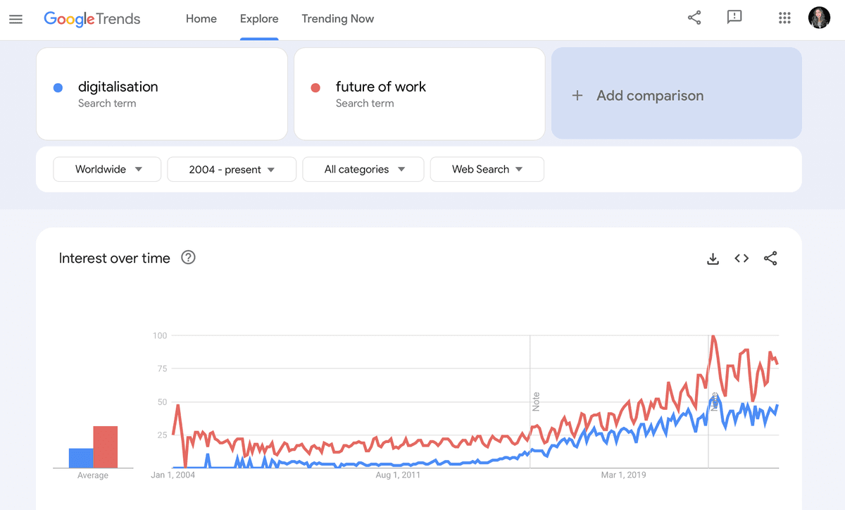Screen dimensions: 845x510
Task: Download the Interest over time data
Action: point(713,259)
